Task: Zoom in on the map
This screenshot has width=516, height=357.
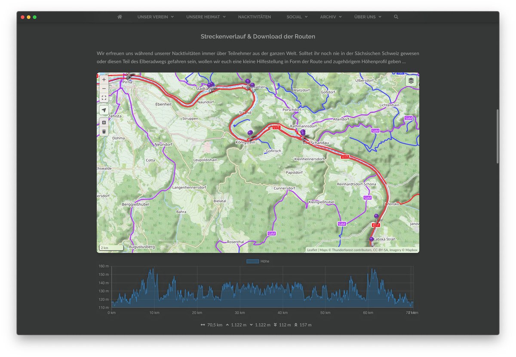Action: 104,79
